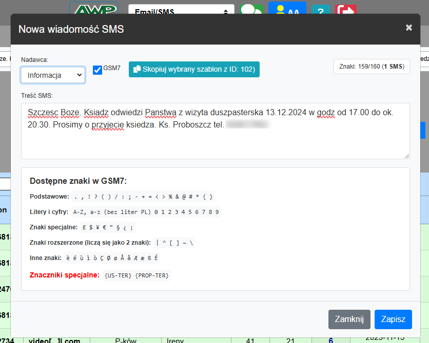The height and width of the screenshot is (343, 429).
Task: Click inside the Treść SMS text area
Action: pyautogui.click(x=215, y=141)
